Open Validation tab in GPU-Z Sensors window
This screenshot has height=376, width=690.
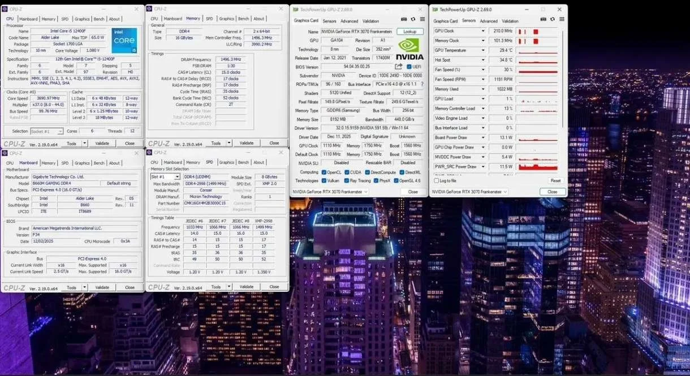pos(510,21)
